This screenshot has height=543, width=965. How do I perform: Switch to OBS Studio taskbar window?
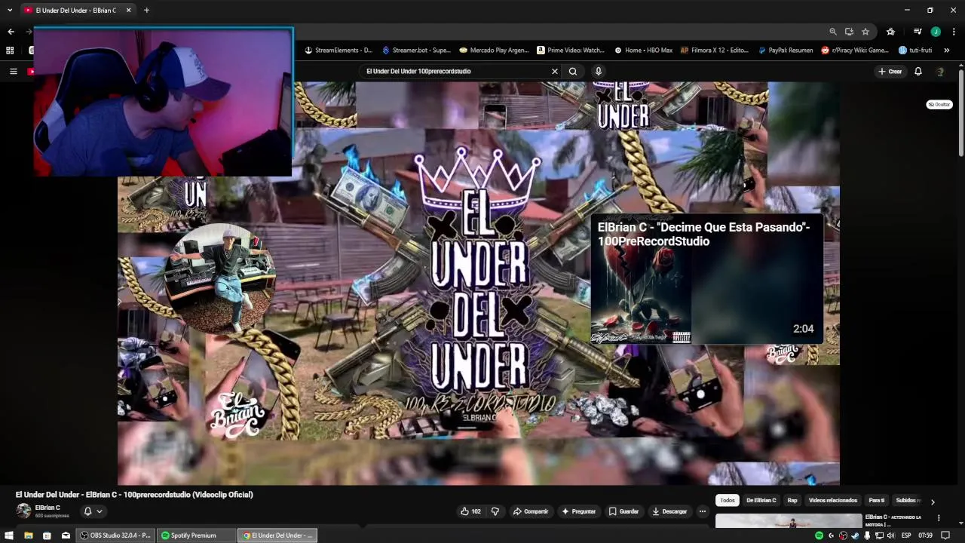[x=117, y=535]
